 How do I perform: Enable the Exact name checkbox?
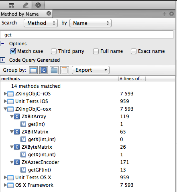tap(134, 51)
